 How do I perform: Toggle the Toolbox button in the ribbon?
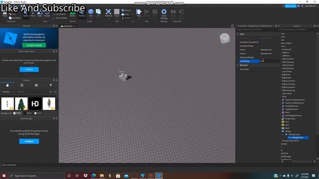82,14
